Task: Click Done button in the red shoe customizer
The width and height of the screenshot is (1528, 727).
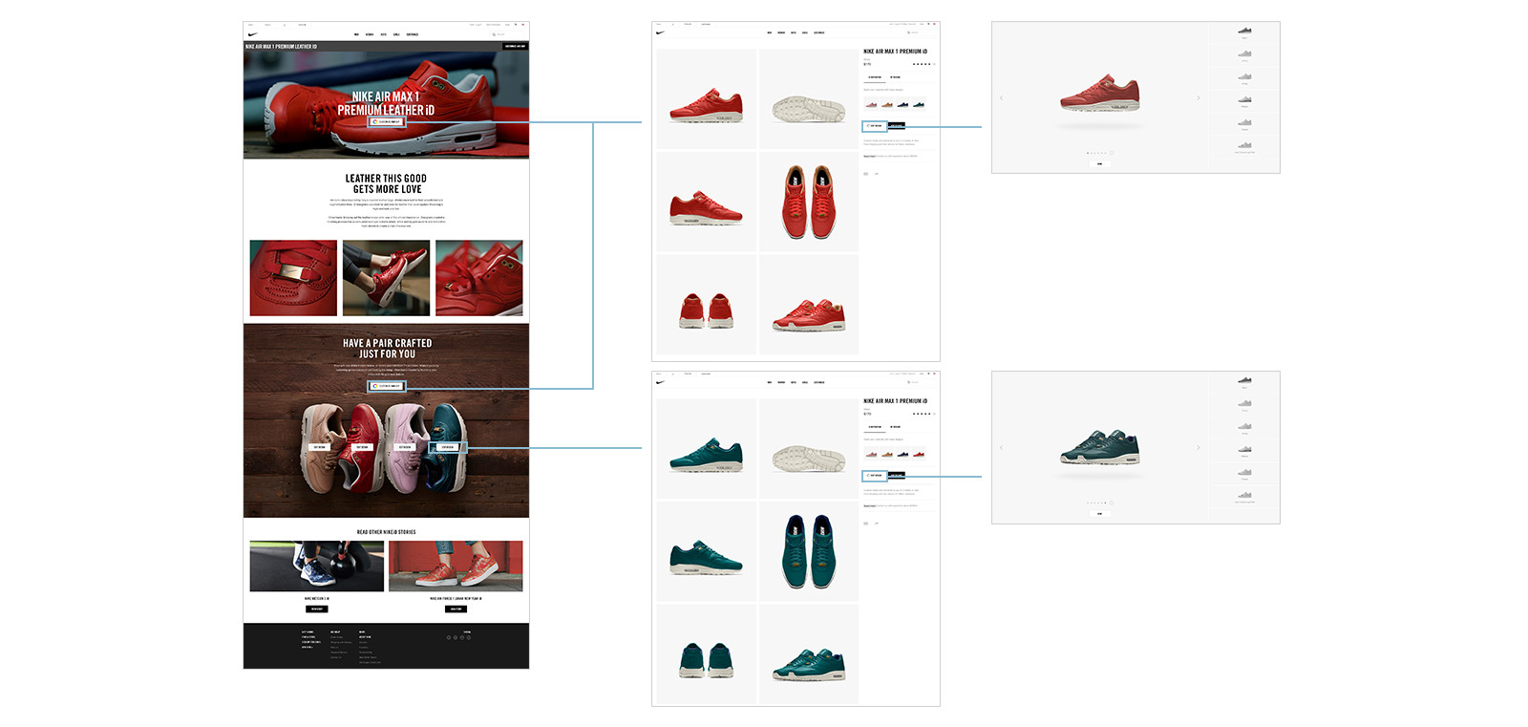Action: [1099, 163]
